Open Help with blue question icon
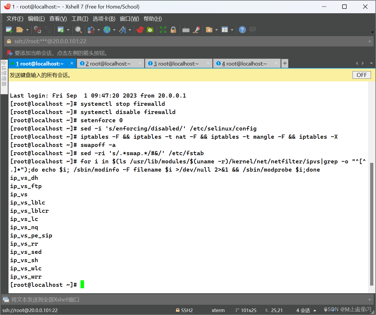The height and width of the screenshot is (315, 376). [242, 30]
